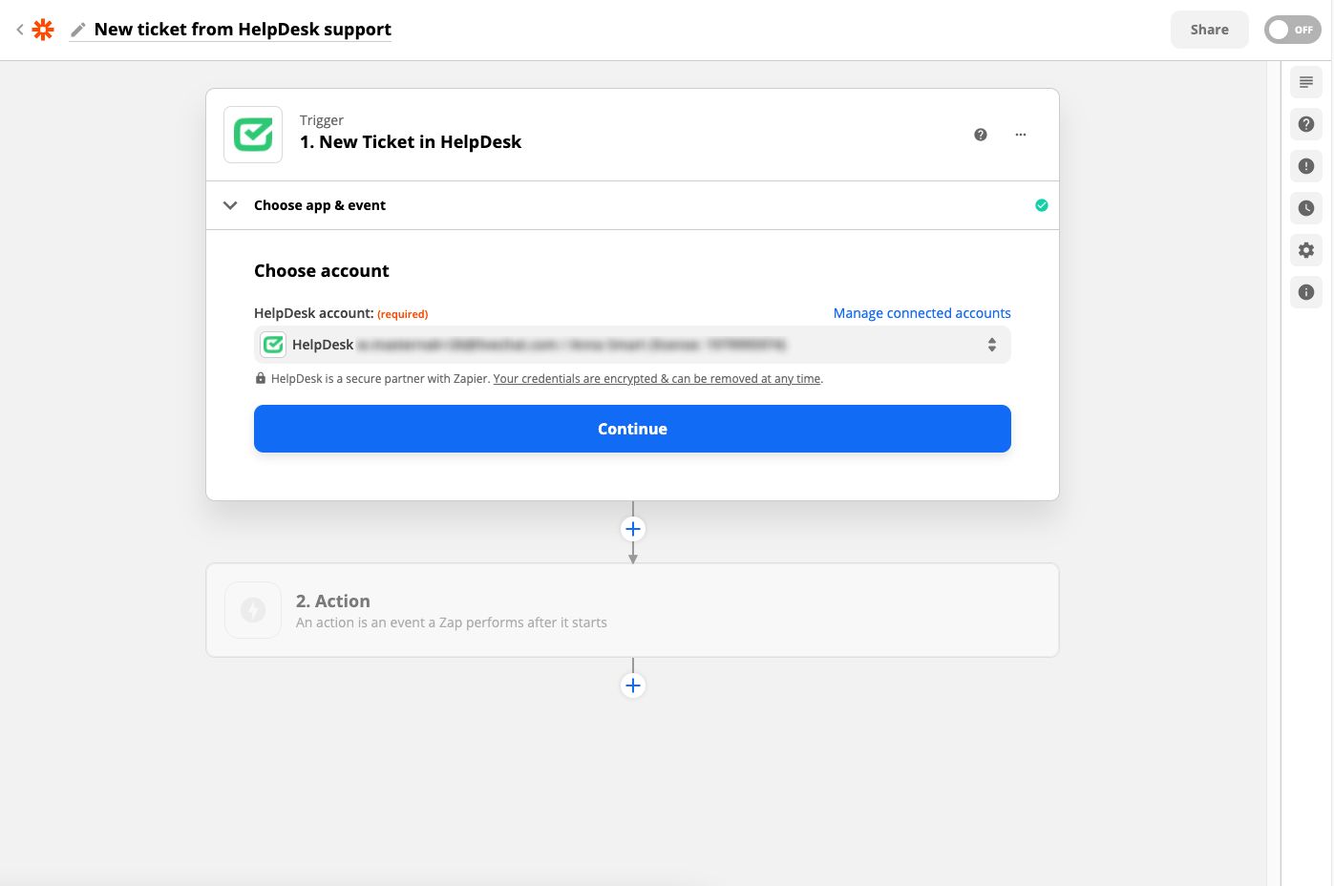The height and width of the screenshot is (886, 1334).
Task: Click the HelpDesk app logo in the trigger header
Action: (253, 135)
